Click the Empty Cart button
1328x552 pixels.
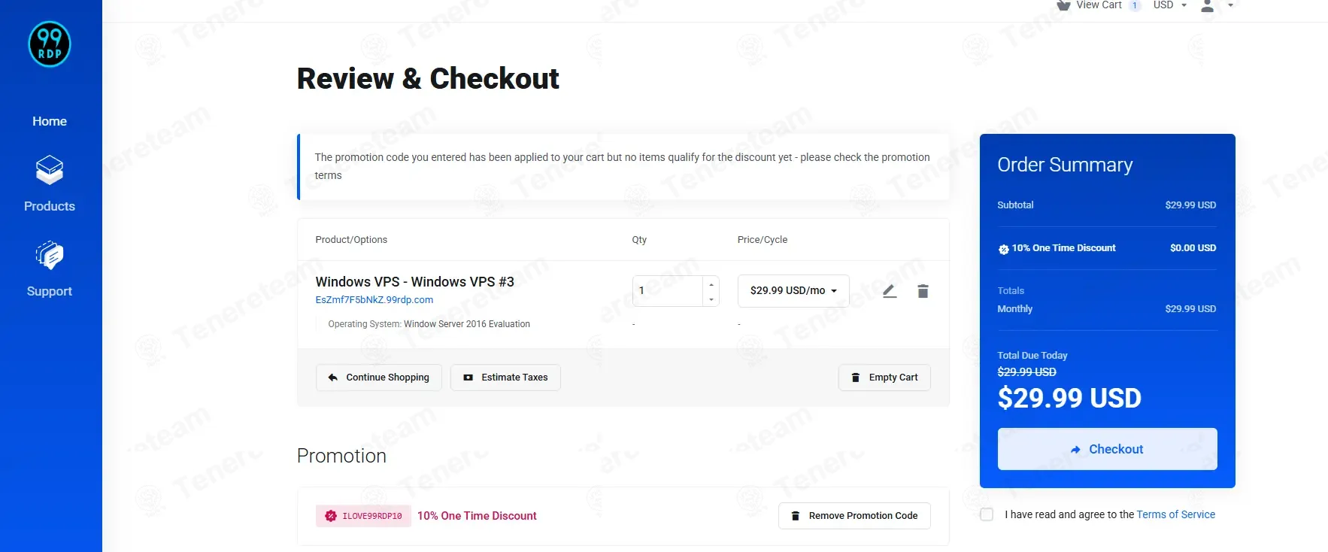(884, 378)
